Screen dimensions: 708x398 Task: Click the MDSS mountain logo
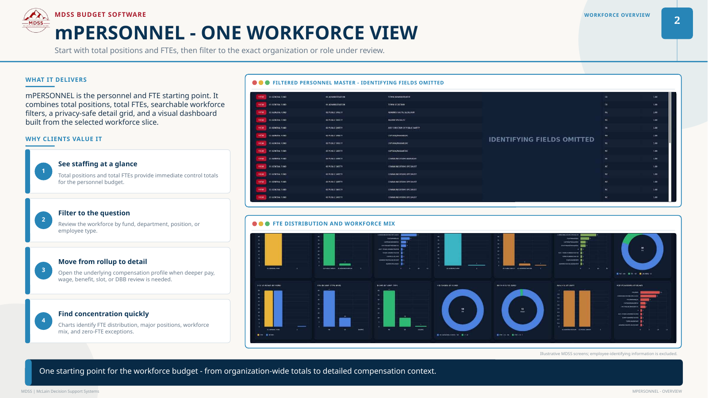tap(36, 20)
